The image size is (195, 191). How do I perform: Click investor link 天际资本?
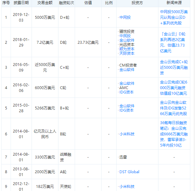pos(127,53)
